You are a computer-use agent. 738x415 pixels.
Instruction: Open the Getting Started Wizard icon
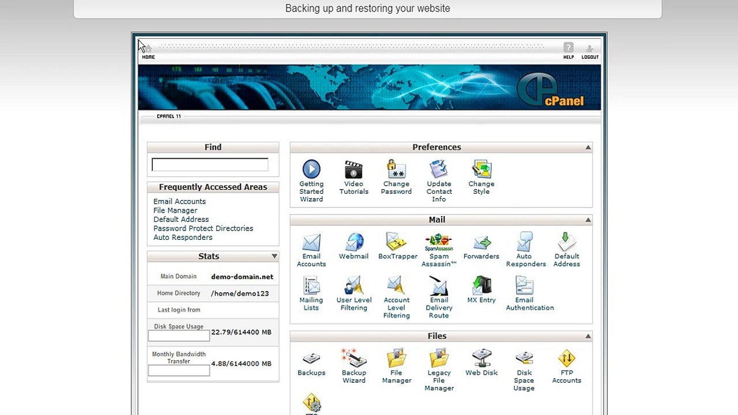311,169
